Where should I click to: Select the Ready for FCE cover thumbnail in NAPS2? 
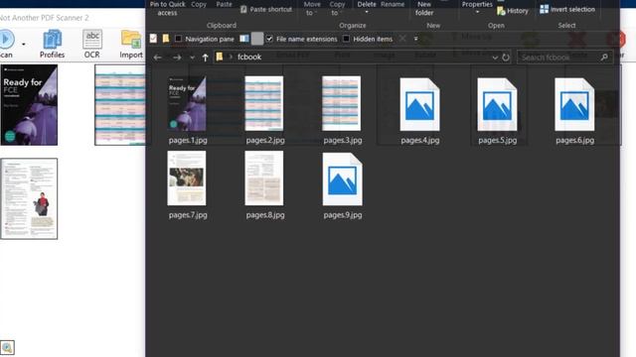click(x=29, y=105)
